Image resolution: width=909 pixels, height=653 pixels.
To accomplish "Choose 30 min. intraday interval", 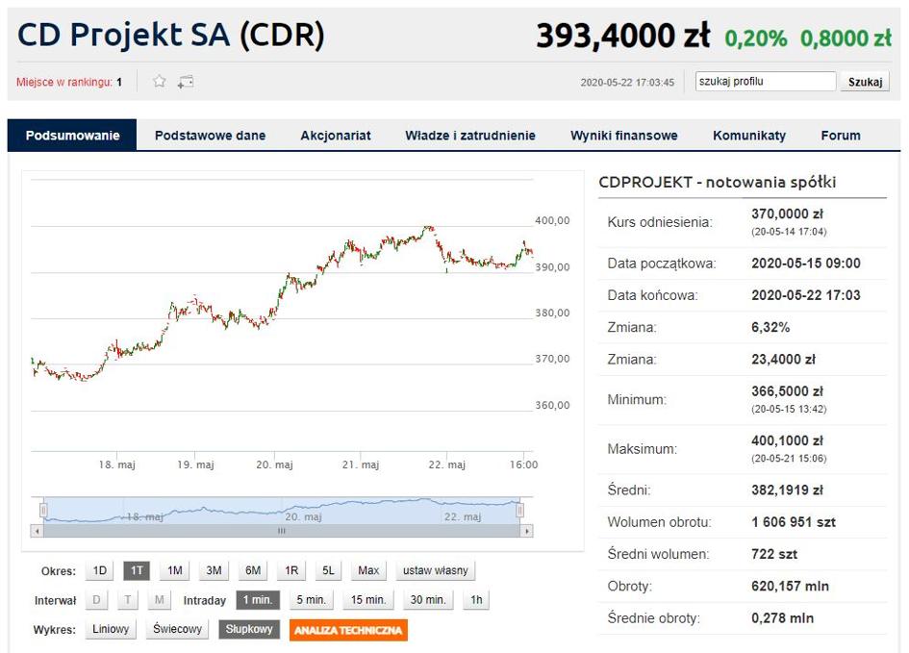I will pos(428,600).
